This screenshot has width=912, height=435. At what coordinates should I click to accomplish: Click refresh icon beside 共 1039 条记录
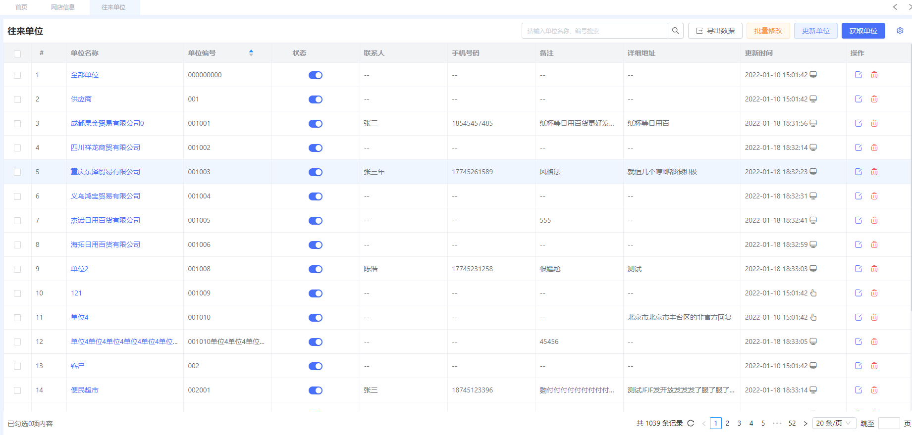point(691,423)
